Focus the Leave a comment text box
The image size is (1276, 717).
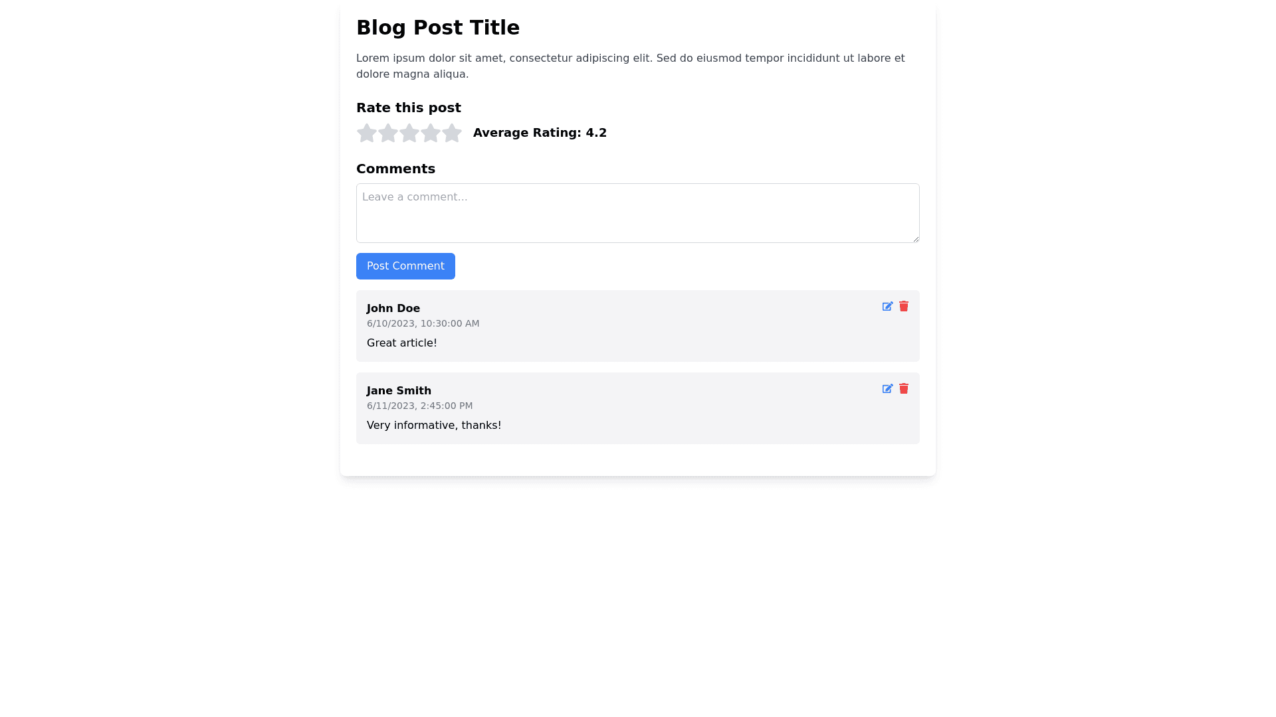coord(637,213)
